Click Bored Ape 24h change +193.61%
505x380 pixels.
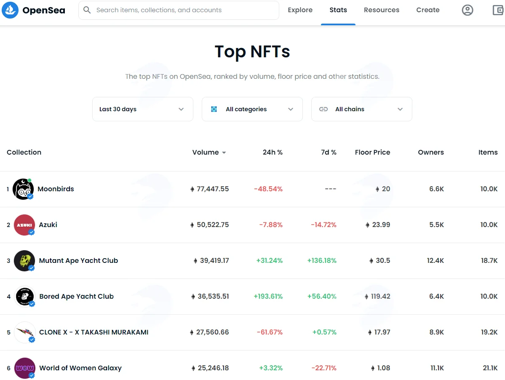click(x=268, y=296)
